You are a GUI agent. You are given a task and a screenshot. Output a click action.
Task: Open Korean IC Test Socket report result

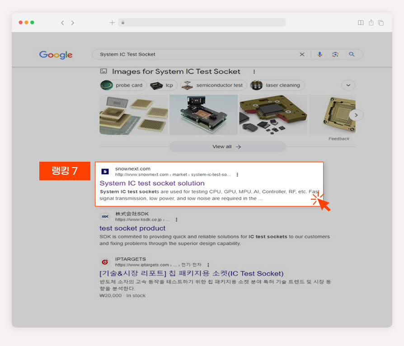tap(192, 273)
